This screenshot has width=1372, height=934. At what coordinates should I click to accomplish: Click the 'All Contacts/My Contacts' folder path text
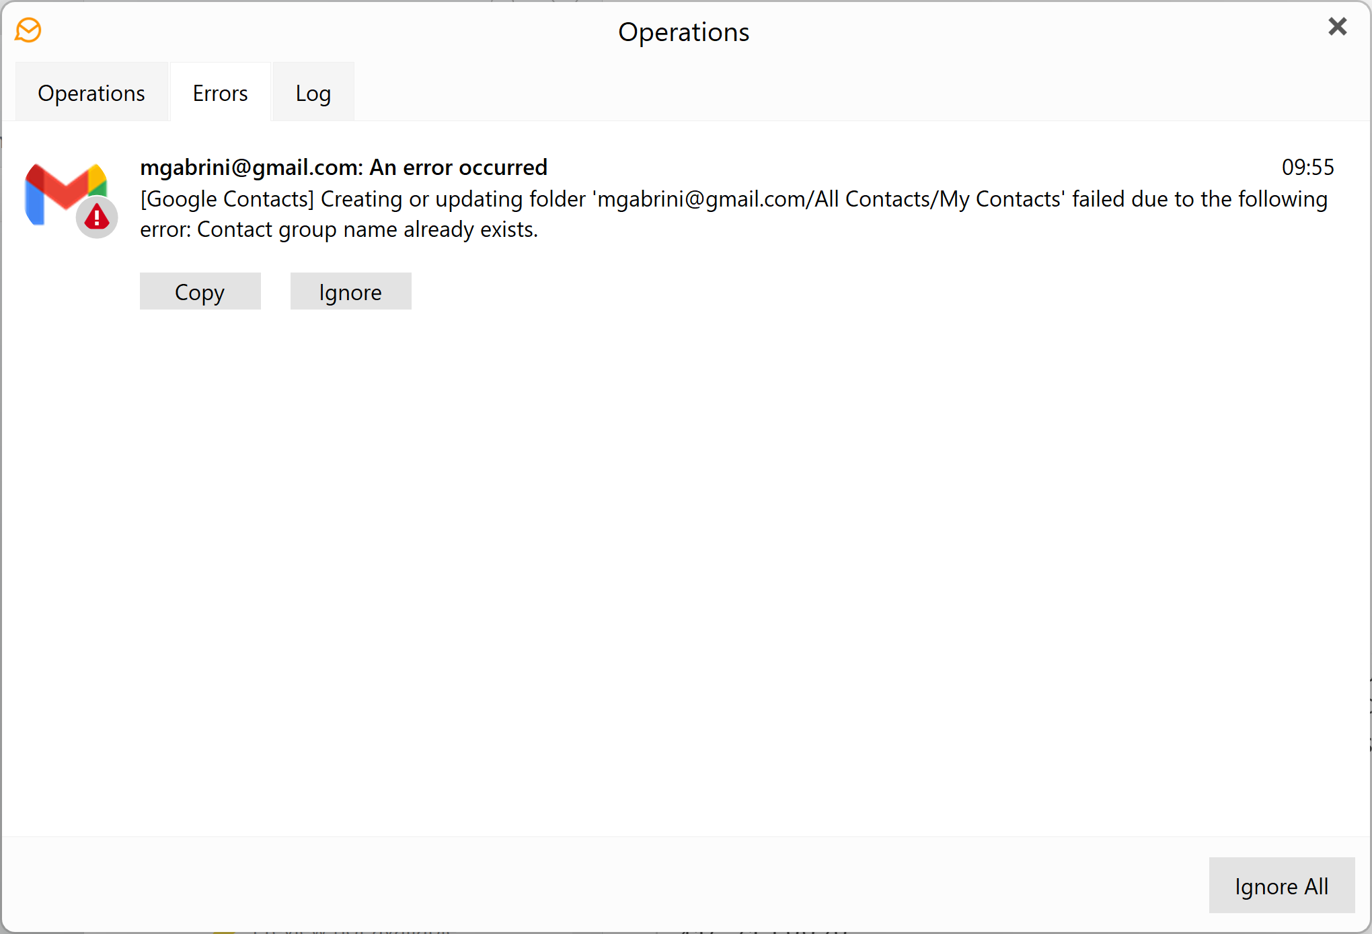coord(938,199)
